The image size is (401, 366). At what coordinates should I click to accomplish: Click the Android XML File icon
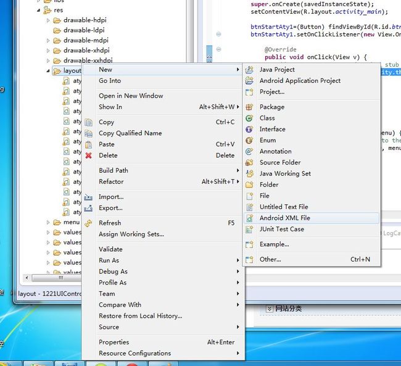pos(249,218)
